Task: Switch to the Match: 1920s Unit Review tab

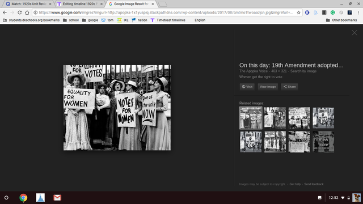Action: tap(29, 4)
